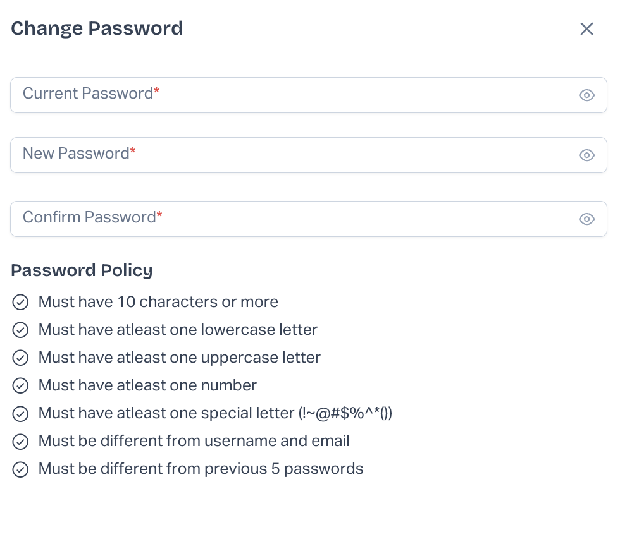Click the uppercase letter rule check icon

click(21, 358)
